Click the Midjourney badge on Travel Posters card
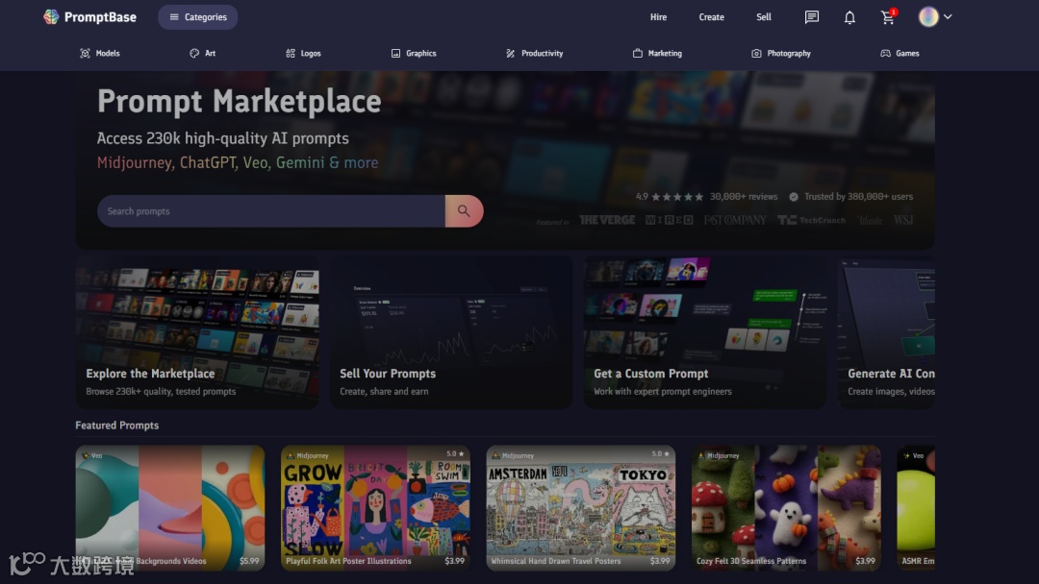 513,455
